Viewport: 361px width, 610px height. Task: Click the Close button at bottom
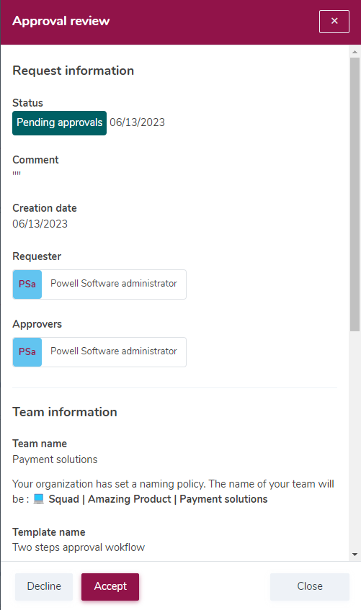[310, 586]
